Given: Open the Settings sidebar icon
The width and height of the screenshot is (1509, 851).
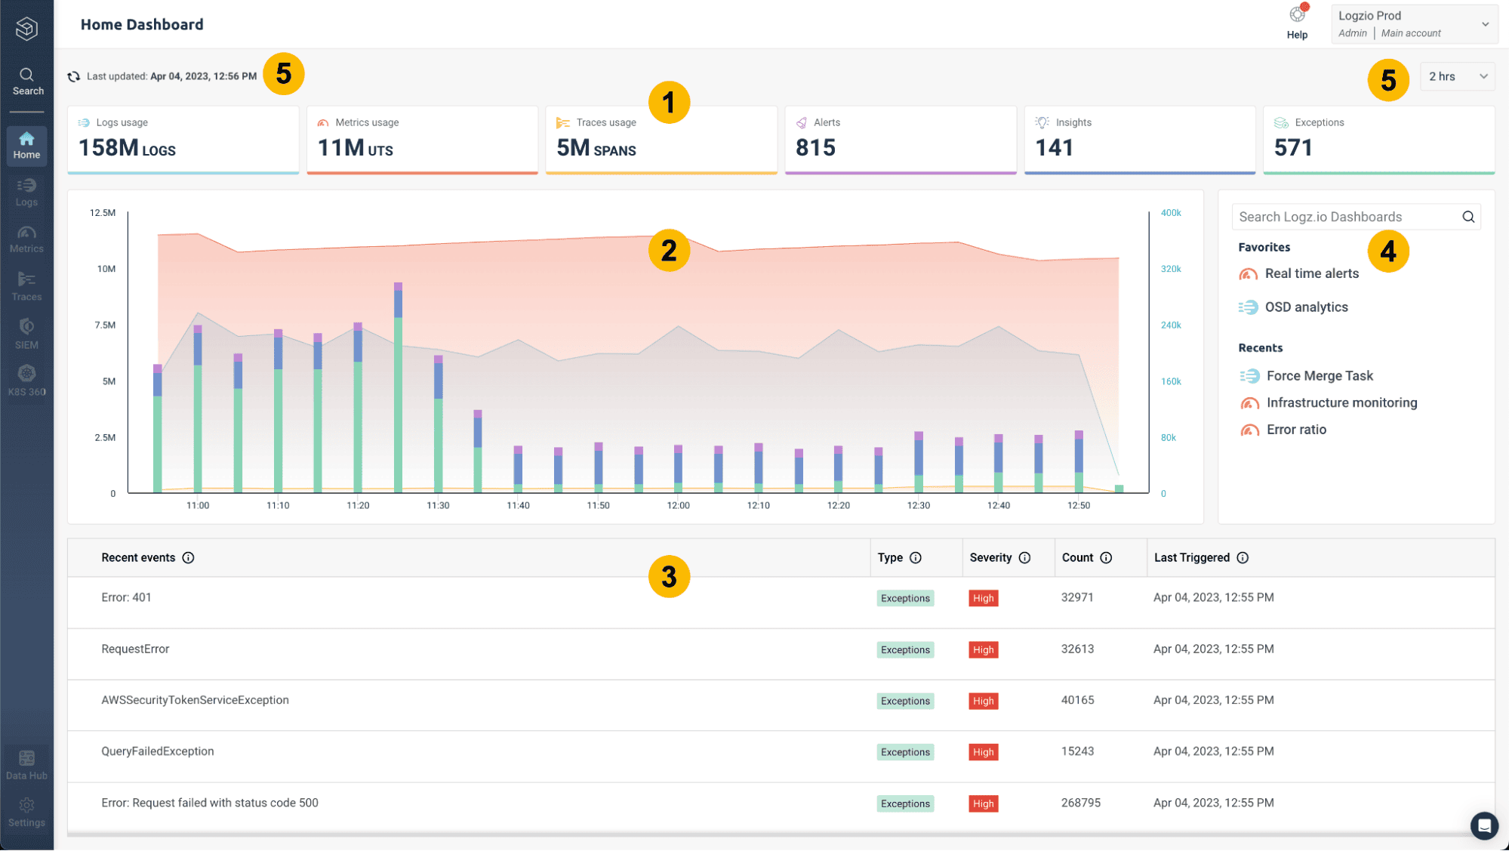Looking at the screenshot, I should coord(26,809).
